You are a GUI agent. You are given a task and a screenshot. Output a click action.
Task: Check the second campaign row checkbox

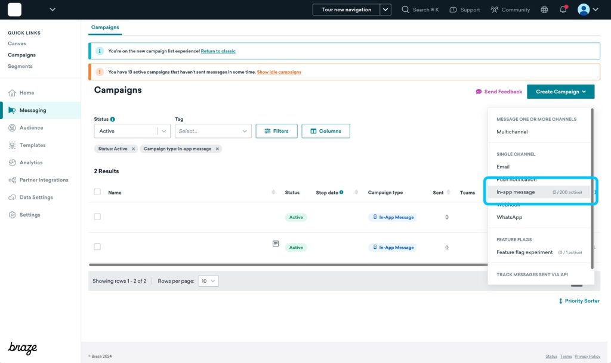point(97,247)
